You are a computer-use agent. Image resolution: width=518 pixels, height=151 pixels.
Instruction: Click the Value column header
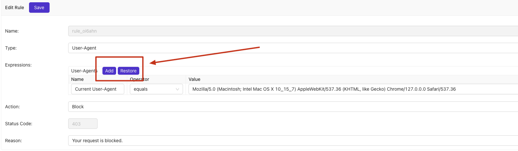coord(194,79)
